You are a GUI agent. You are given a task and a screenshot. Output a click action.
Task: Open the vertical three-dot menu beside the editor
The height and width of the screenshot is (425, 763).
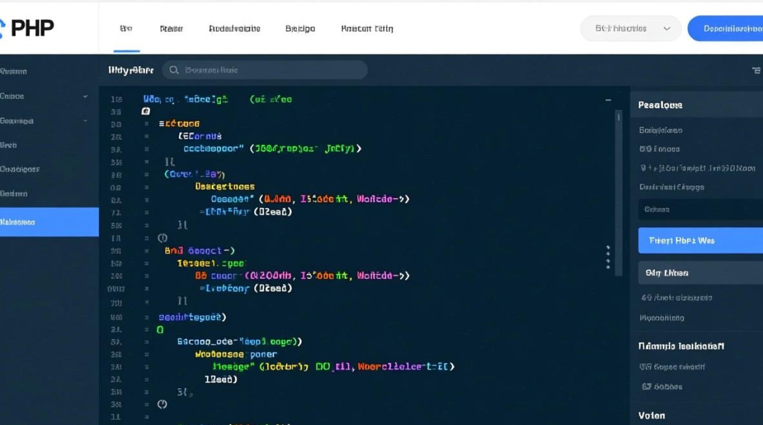[608, 257]
